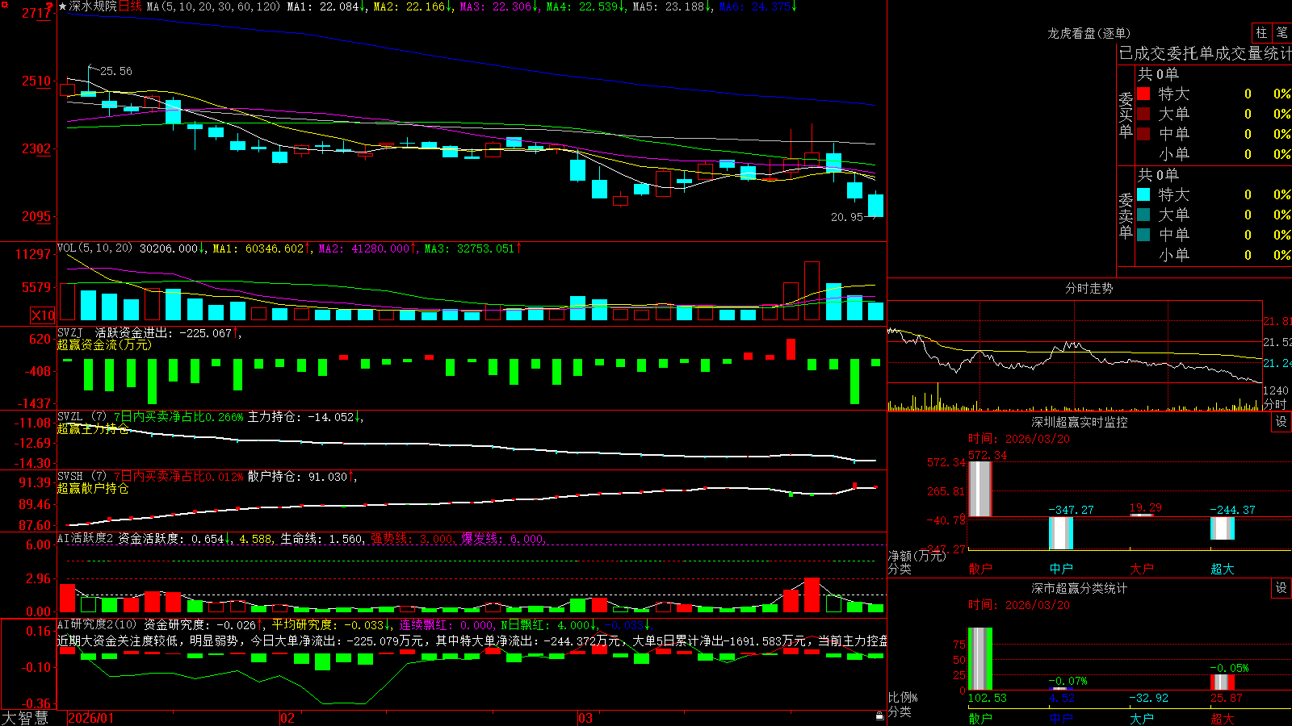Click the 委买单 vertical label
The height and width of the screenshot is (726, 1292).
click(1126, 115)
